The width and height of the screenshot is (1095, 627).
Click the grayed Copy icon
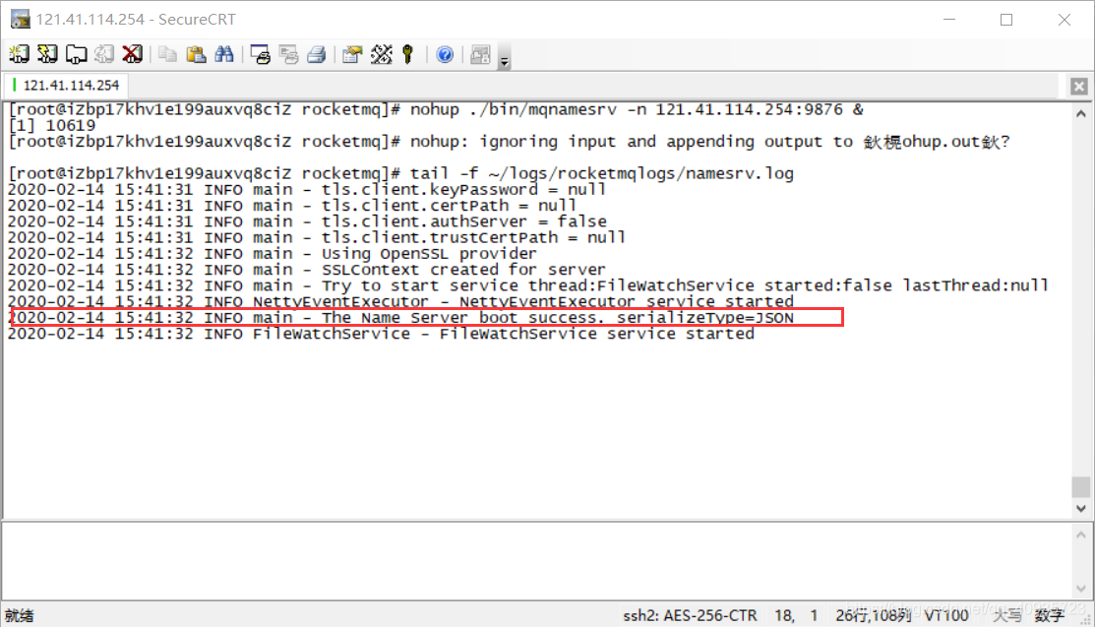click(x=167, y=54)
